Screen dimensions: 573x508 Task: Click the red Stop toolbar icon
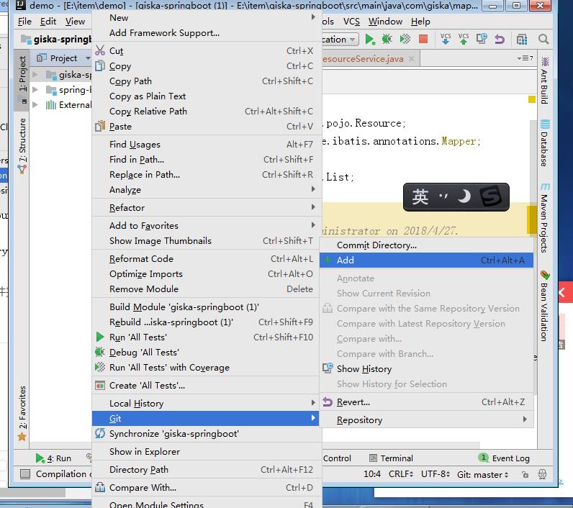423,39
